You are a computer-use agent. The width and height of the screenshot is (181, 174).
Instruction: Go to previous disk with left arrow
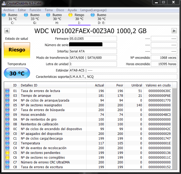tap(7, 31)
